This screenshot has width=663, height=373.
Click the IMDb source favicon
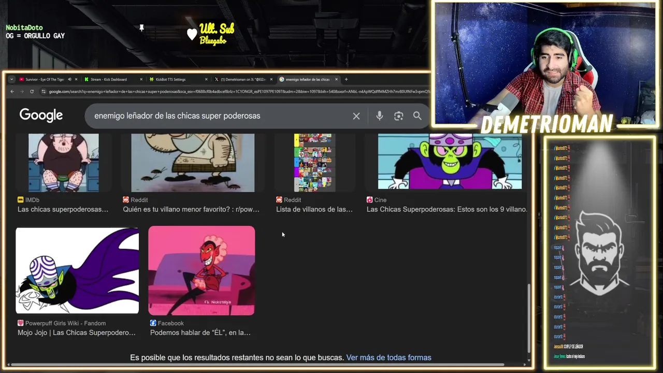pos(21,199)
